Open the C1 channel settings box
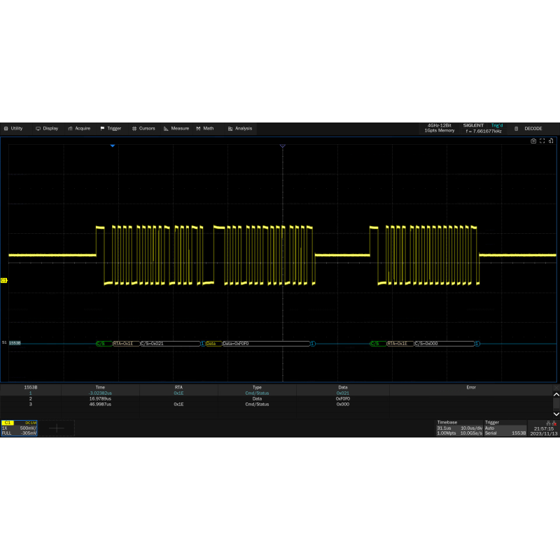Image resolution: width=560 pixels, height=560 pixels. pyautogui.click(x=19, y=428)
